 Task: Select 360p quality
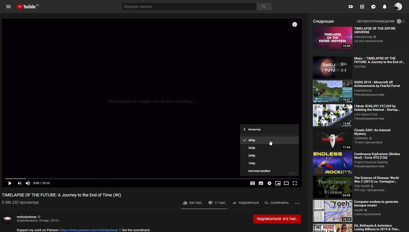point(269,148)
